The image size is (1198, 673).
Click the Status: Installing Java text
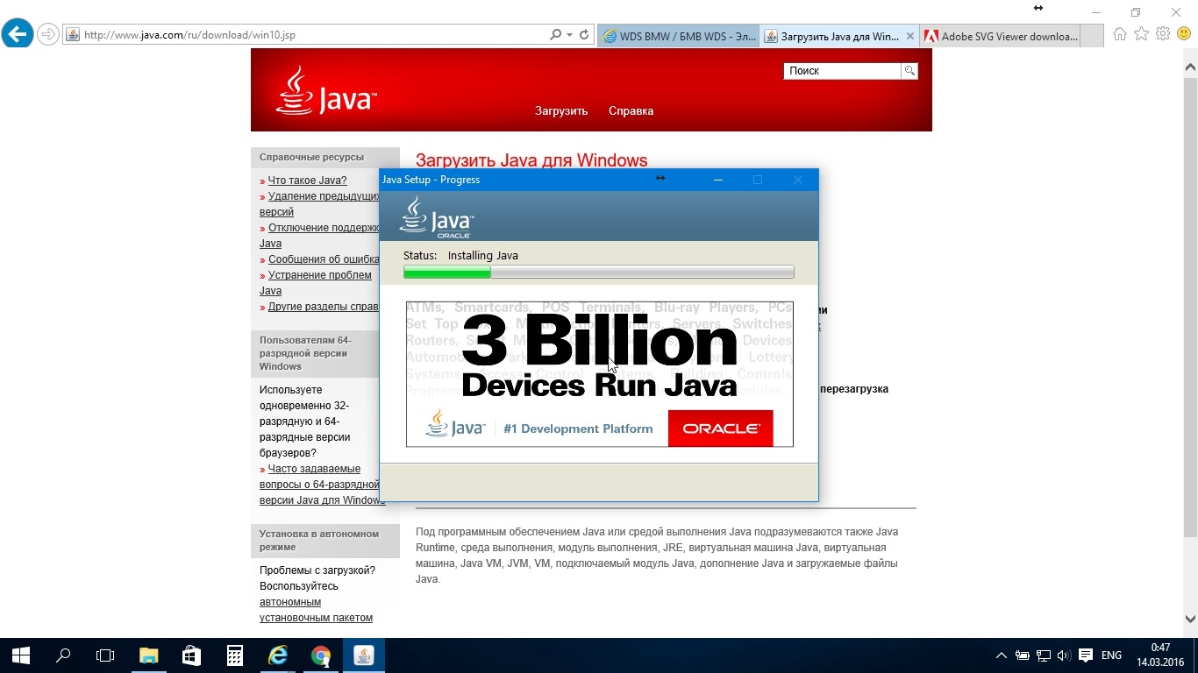(x=460, y=256)
